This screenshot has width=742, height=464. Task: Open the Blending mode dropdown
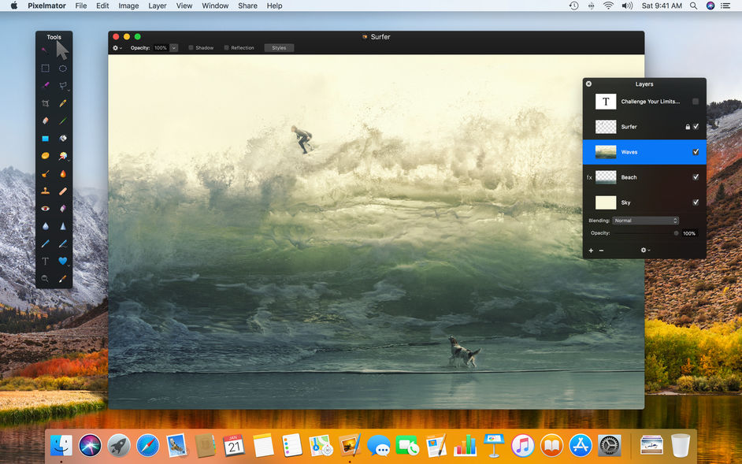[646, 220]
